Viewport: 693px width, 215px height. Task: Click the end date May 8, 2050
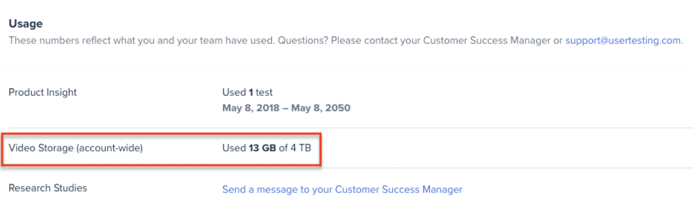coord(321,108)
